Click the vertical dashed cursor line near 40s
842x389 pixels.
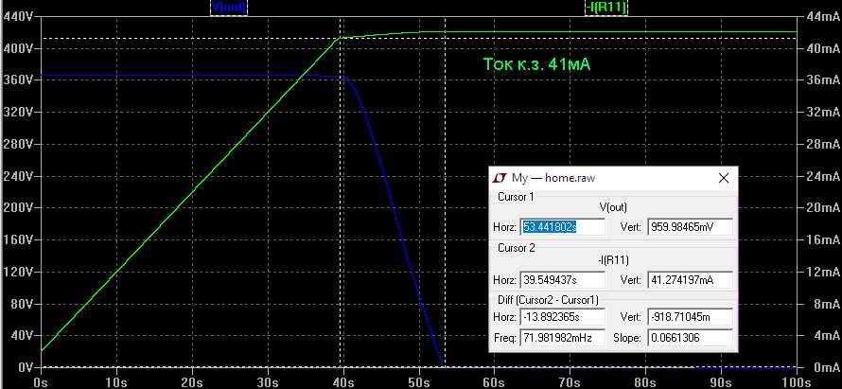[x=342, y=237]
